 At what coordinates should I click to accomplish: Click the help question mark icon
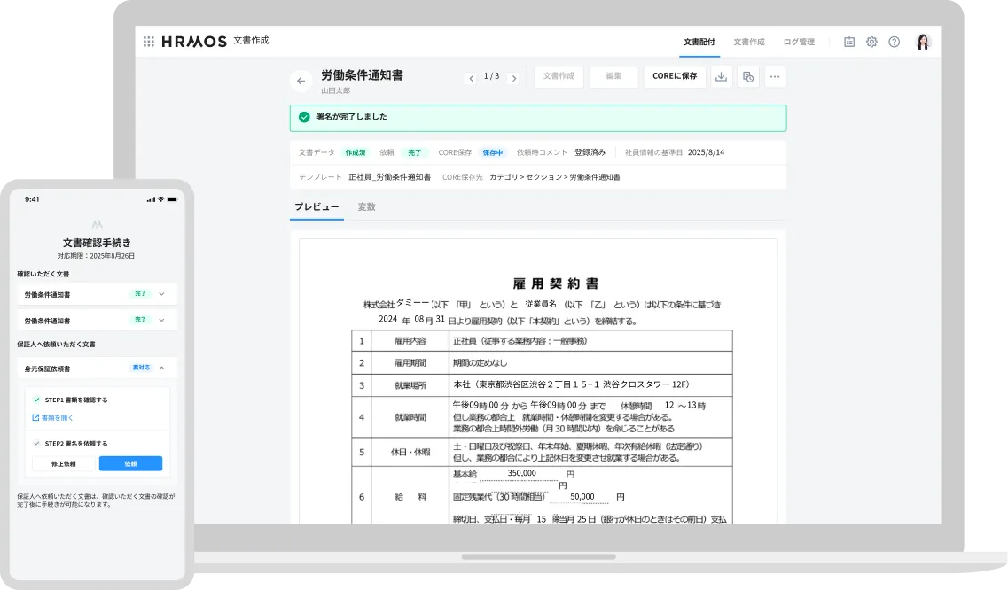click(894, 42)
